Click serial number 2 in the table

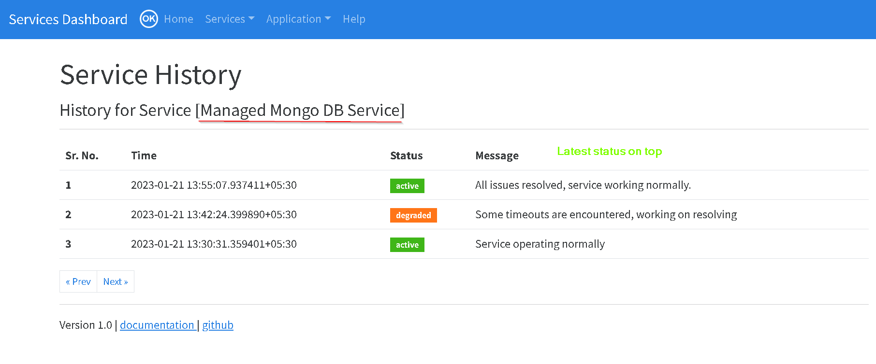pyautogui.click(x=68, y=214)
